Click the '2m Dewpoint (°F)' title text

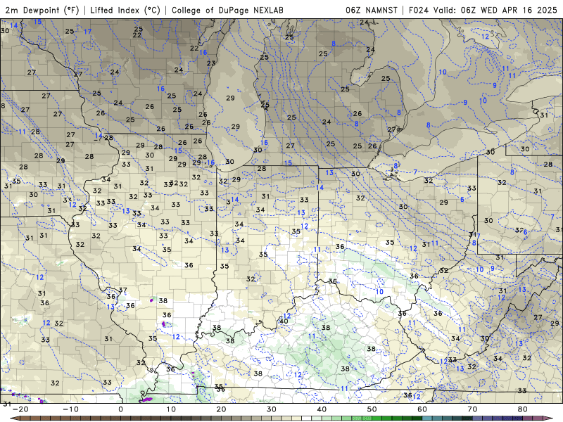[x=42, y=10]
